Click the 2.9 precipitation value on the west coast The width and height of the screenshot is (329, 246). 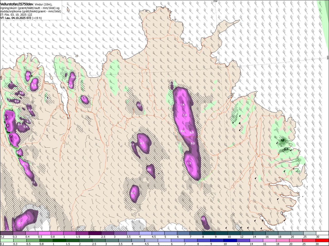pos(7,126)
